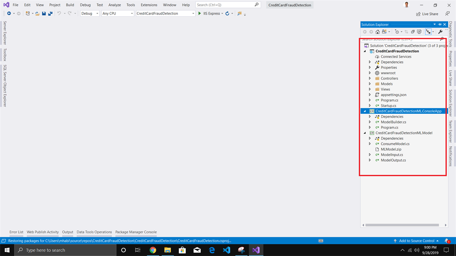This screenshot has height=256, width=456.
Task: Expand the wwwroot node
Action: coord(370,73)
